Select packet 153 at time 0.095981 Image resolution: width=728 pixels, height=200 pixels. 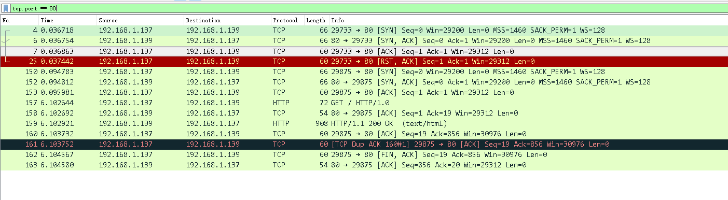point(364,92)
